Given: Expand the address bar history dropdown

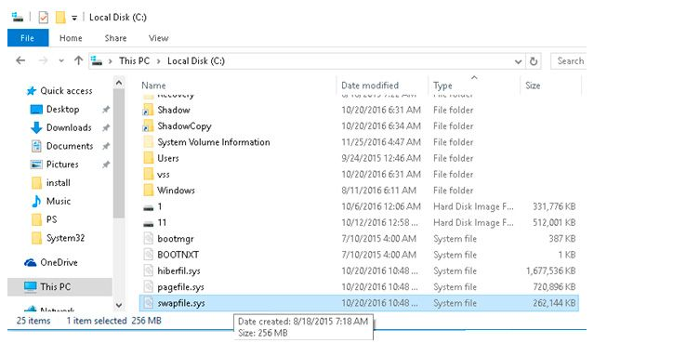Looking at the screenshot, I should [518, 61].
